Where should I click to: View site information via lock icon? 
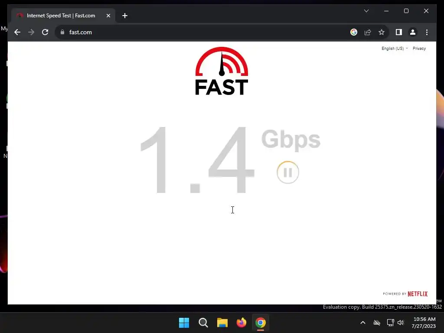[x=62, y=32]
